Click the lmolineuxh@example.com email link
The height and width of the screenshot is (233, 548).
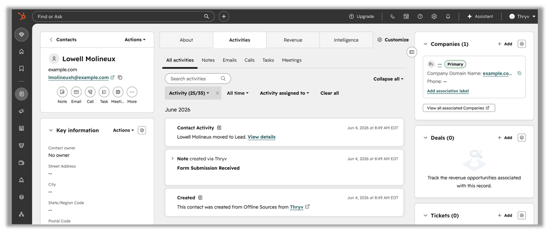(79, 78)
